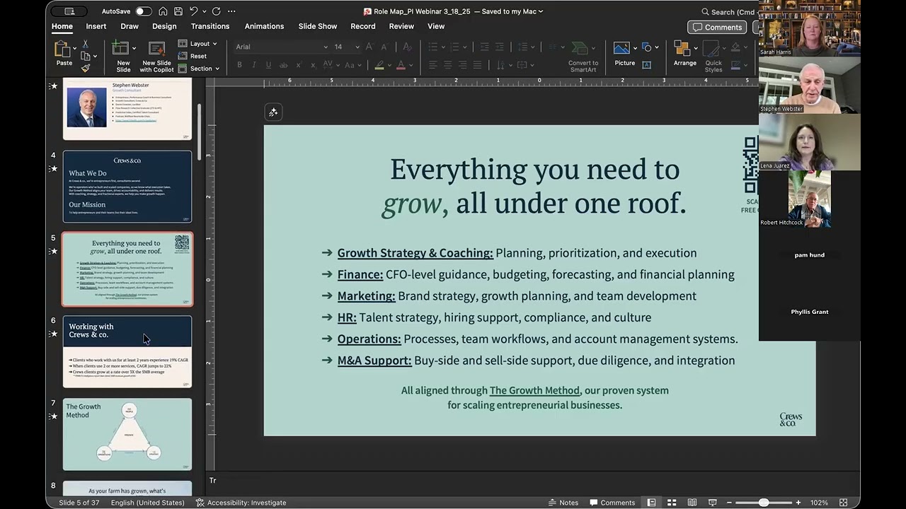
Task: Switch to the Slide Show tab
Action: (x=318, y=26)
